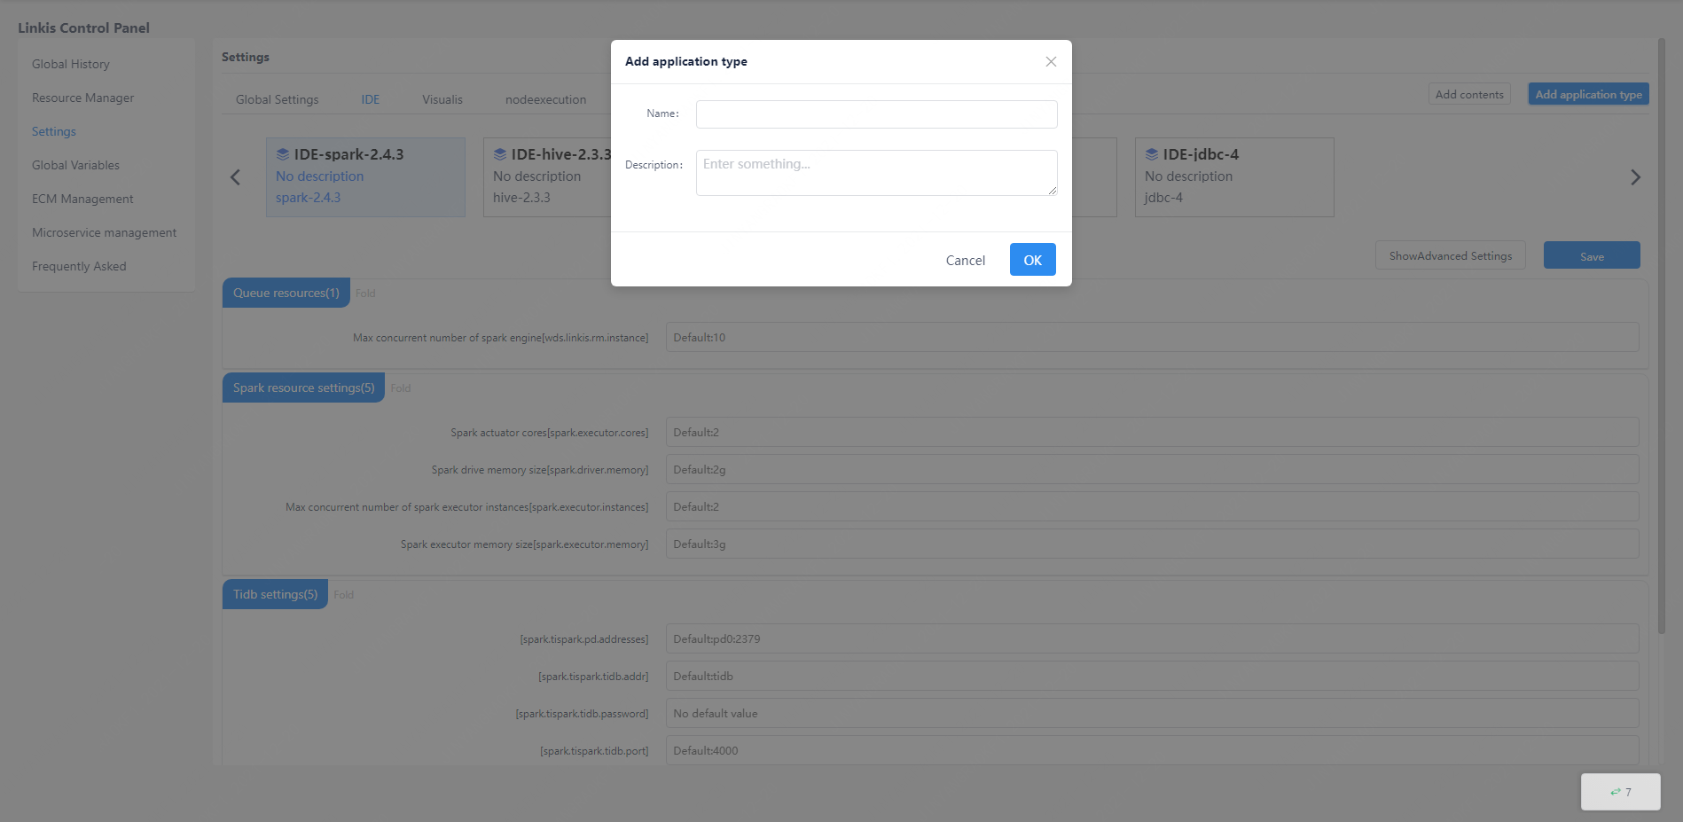The image size is (1683, 822).
Task: Click the green arrow widget at bottom right
Action: [1620, 792]
